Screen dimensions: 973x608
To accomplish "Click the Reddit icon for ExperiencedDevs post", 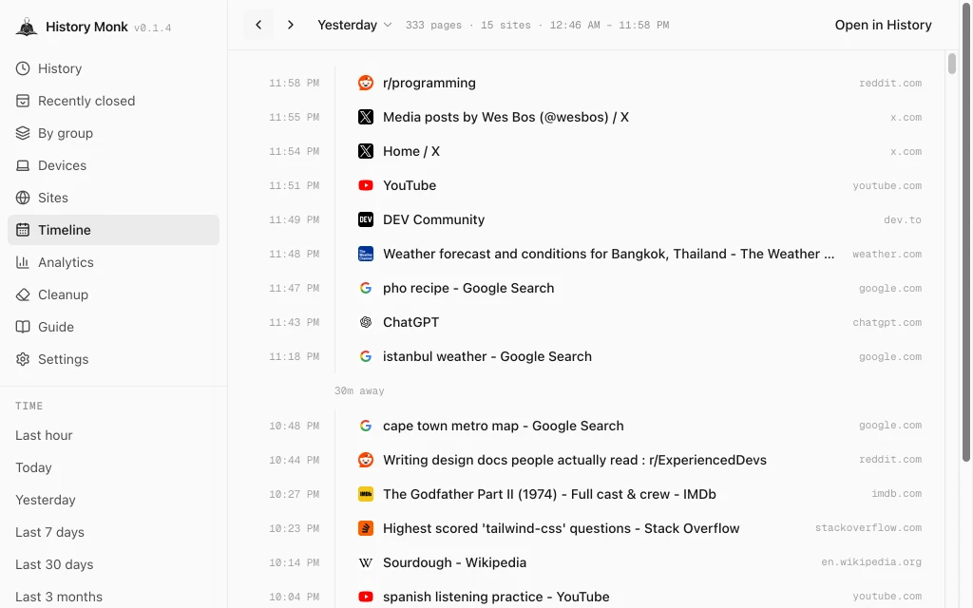I will (x=366, y=460).
